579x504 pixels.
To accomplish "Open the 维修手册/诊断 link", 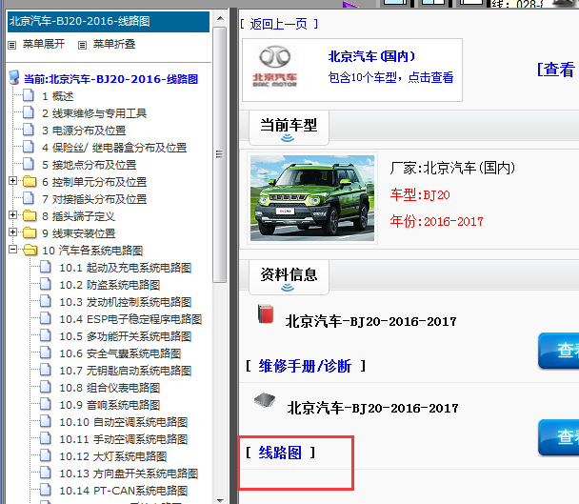I will (x=305, y=366).
